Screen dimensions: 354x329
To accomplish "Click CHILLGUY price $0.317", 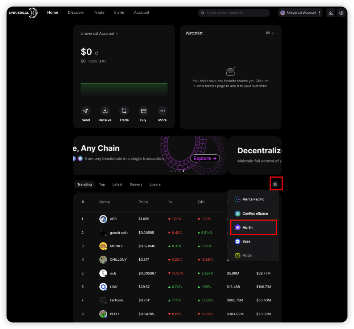I will point(144,260).
